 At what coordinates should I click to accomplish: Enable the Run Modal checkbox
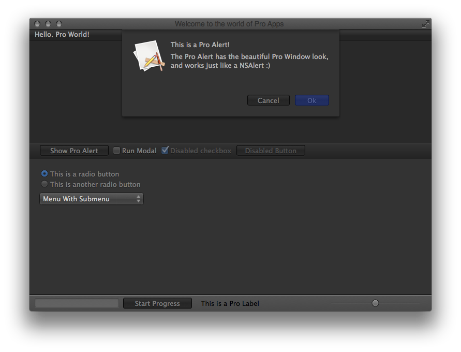pos(116,150)
